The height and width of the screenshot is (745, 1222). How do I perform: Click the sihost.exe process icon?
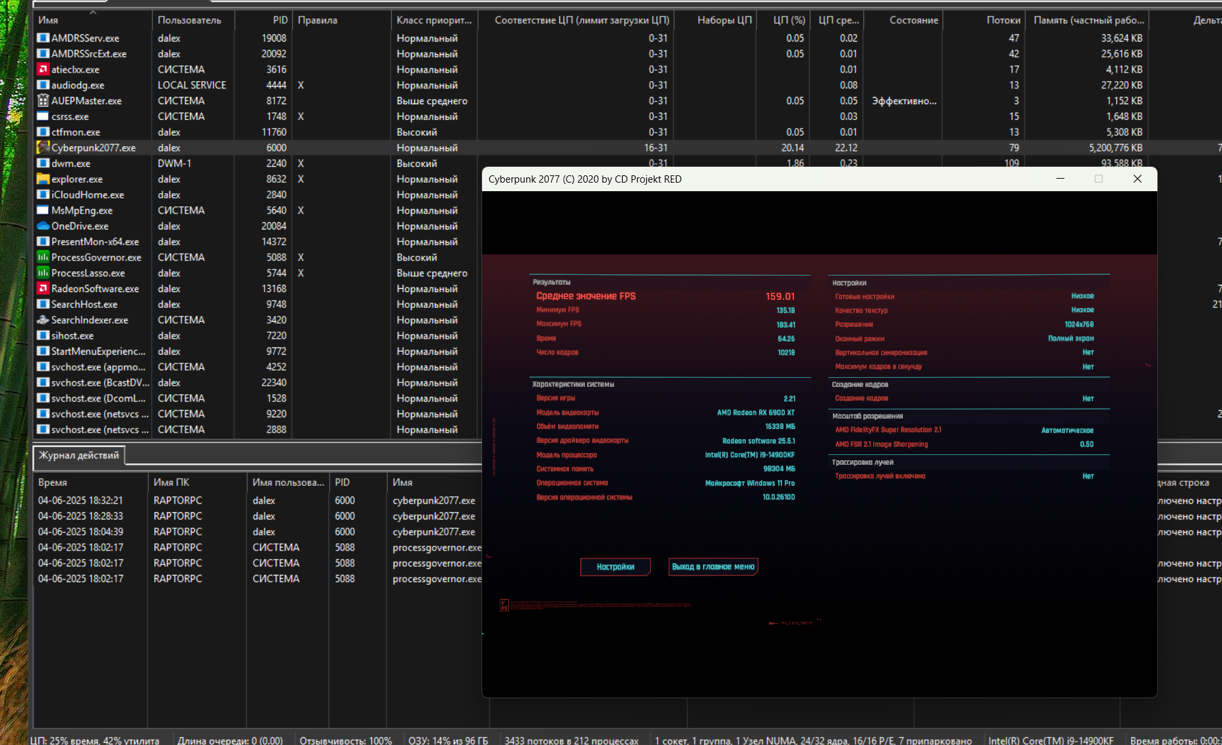click(43, 336)
